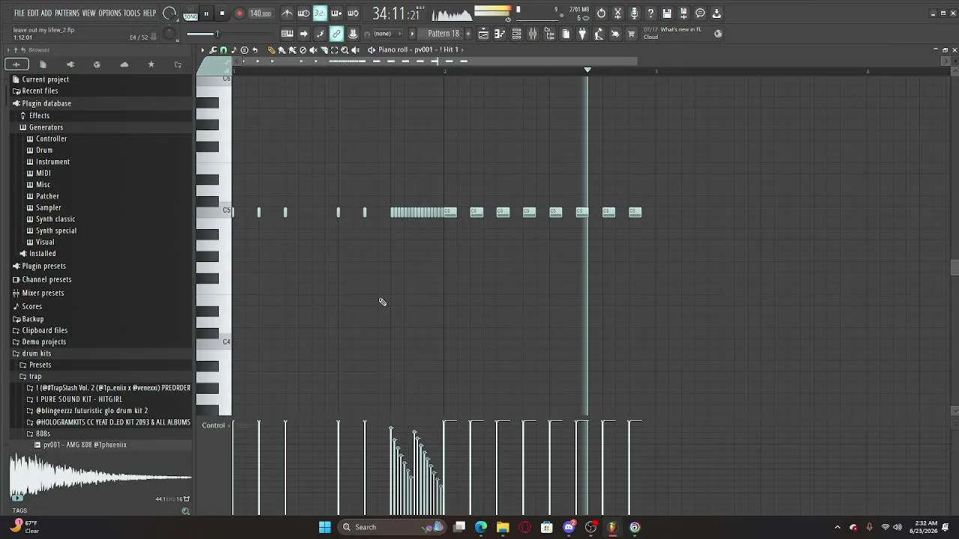Open the EDIT menu

point(33,13)
